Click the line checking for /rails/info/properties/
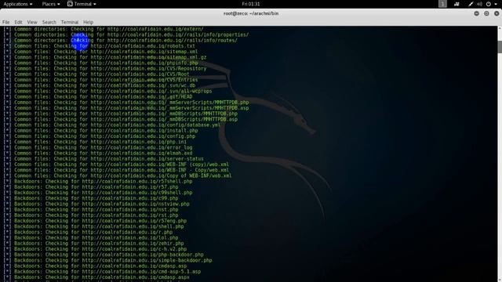Viewport: 502px width, 282px height. [x=125, y=34]
